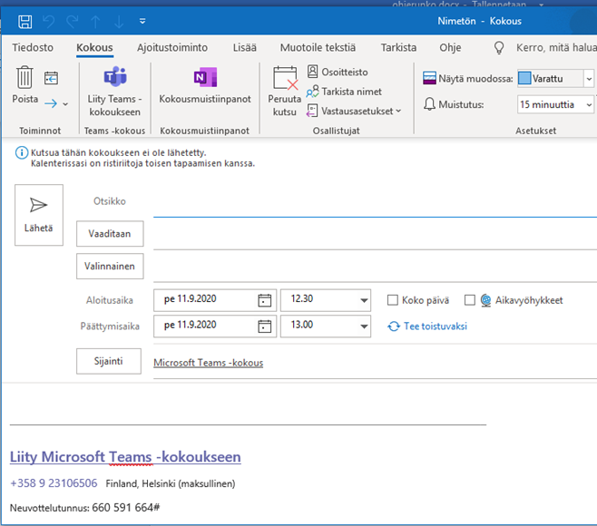Click the Sijainti location button
Viewport: 597px width, 526px height.
pos(109,361)
